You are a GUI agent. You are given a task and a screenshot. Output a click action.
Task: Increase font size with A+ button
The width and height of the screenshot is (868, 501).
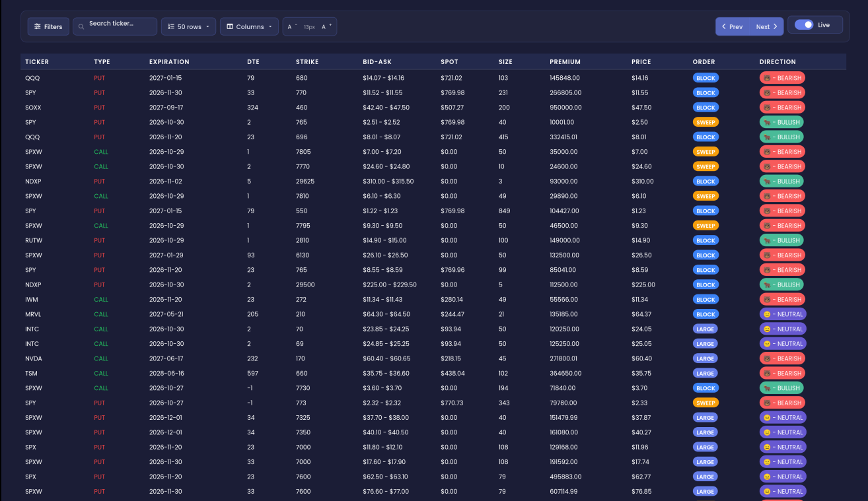(x=327, y=26)
